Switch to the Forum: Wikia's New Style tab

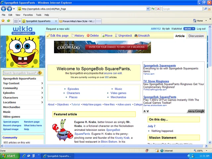77,21
